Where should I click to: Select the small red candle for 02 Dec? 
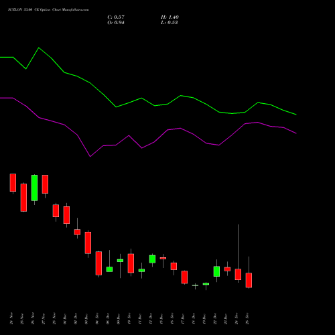click(x=77, y=232)
